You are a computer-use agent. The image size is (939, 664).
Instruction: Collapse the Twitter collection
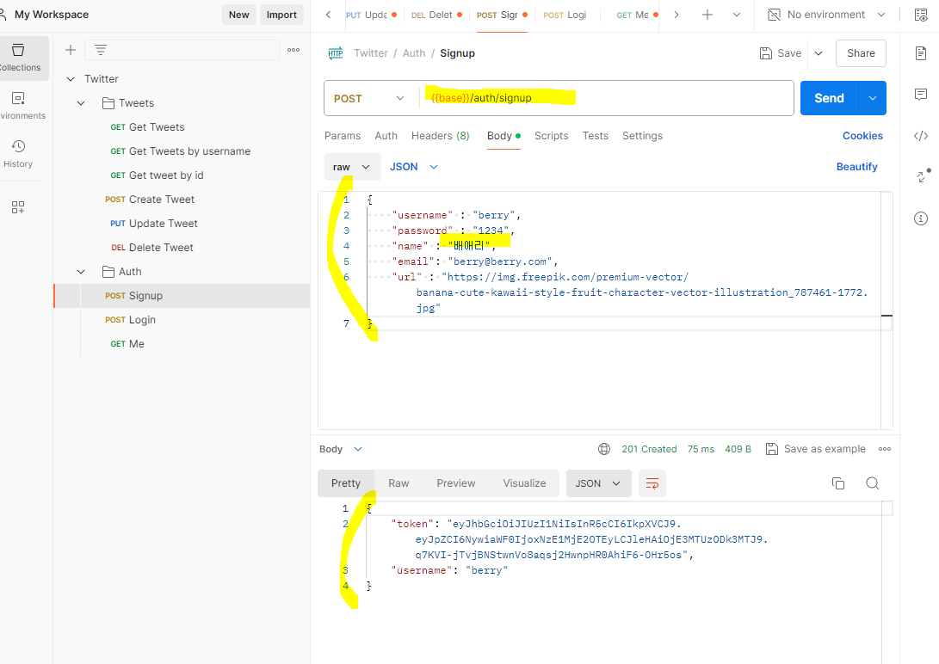(x=71, y=79)
